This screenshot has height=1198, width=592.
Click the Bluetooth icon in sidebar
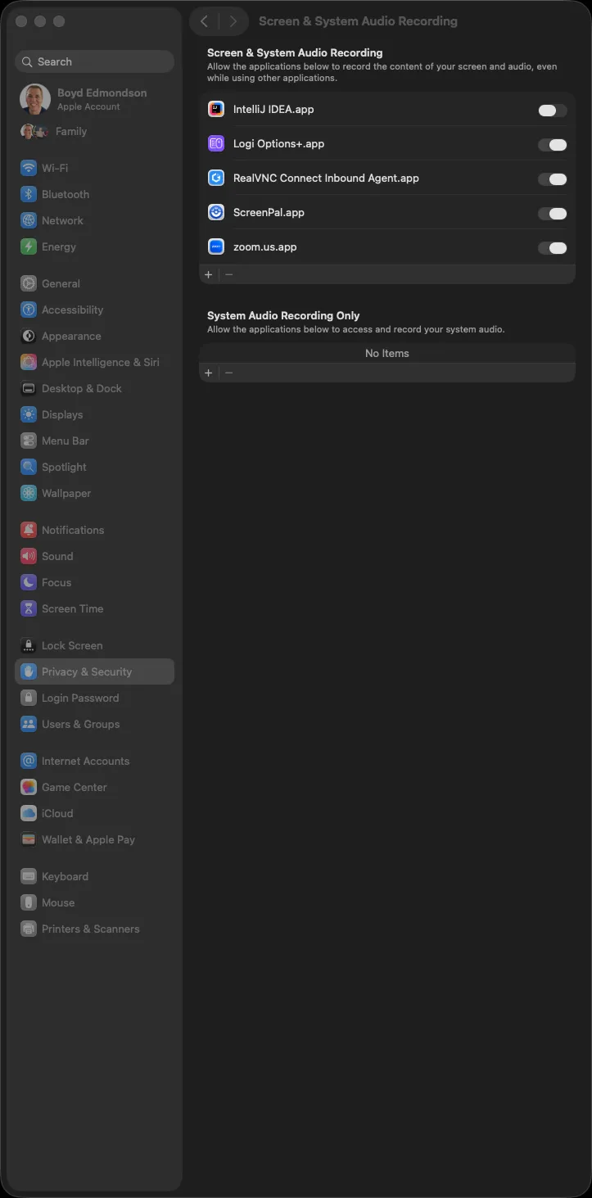[x=29, y=194]
